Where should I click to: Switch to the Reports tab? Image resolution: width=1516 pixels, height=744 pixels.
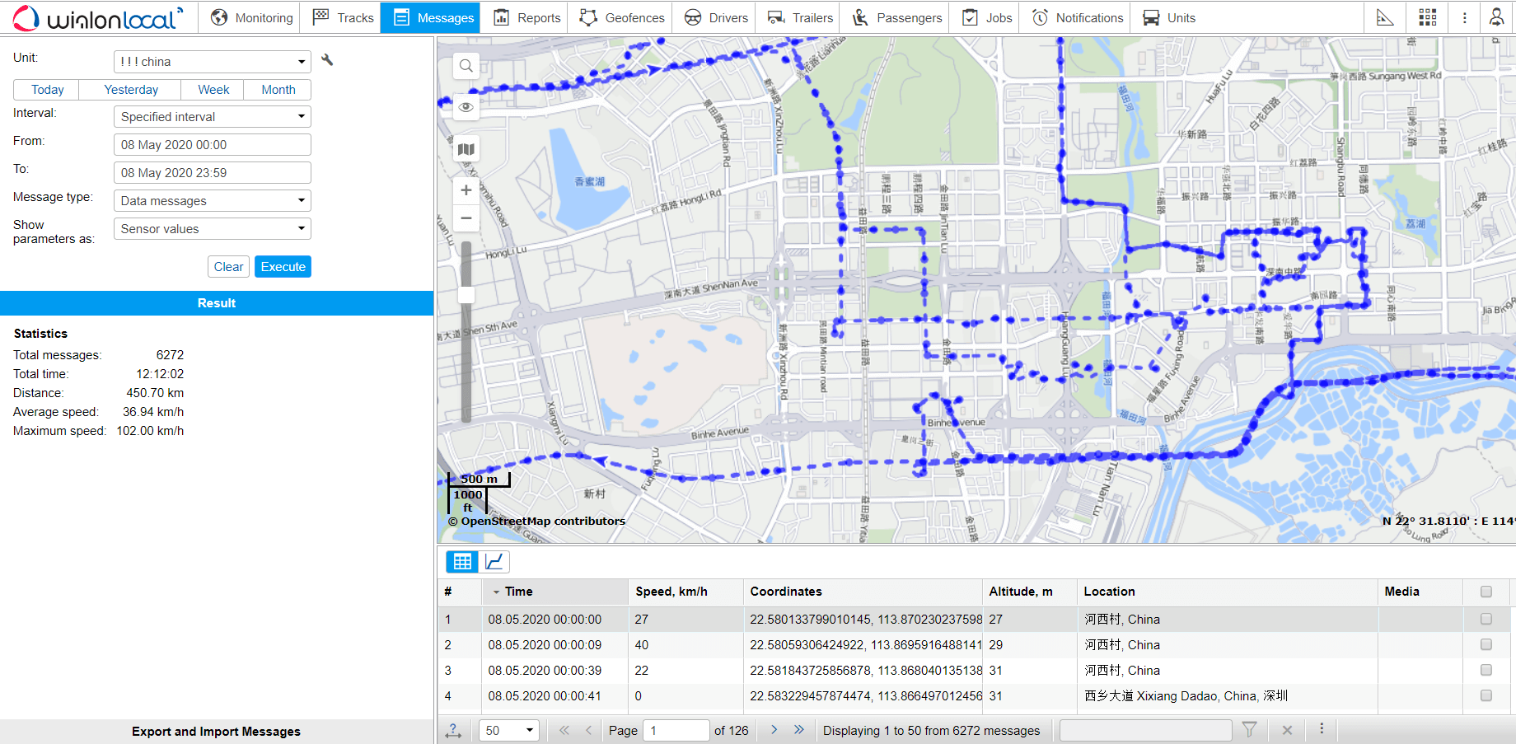tap(526, 17)
